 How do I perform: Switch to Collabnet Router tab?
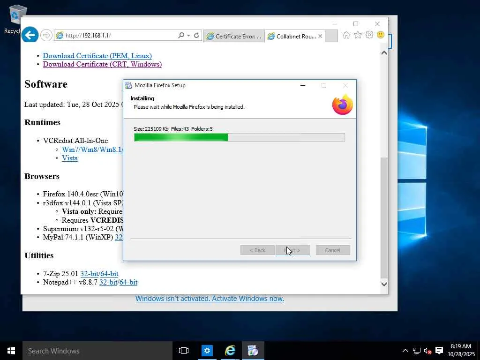tap(292, 36)
